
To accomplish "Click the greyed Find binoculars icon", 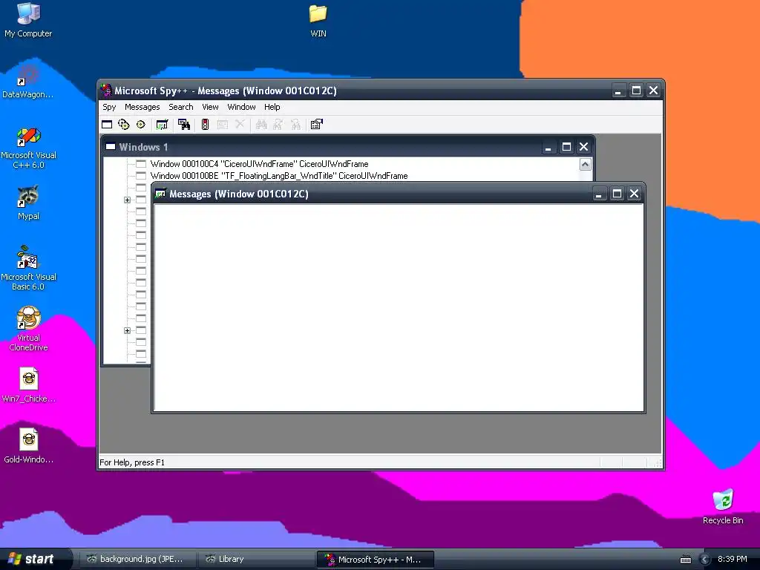I will coord(261,125).
